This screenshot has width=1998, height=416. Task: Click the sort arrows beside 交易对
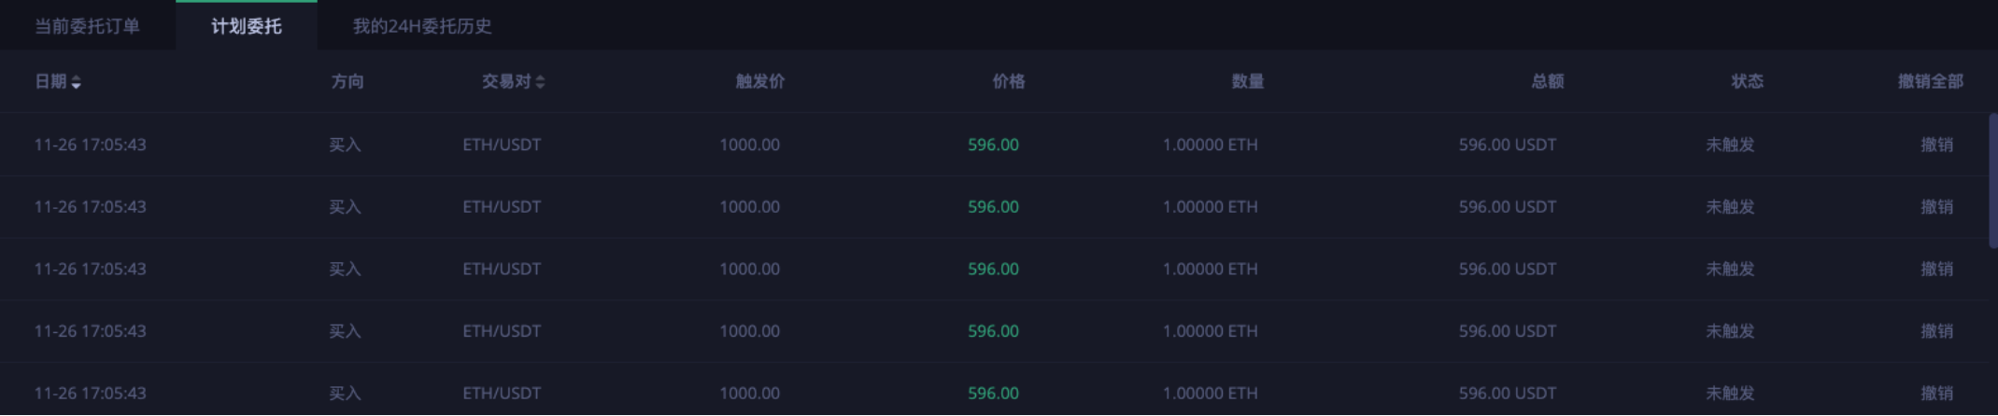pos(540,82)
